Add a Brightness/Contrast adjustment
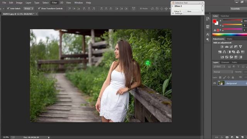Viewport: 247px width, 139px height. point(222,47)
